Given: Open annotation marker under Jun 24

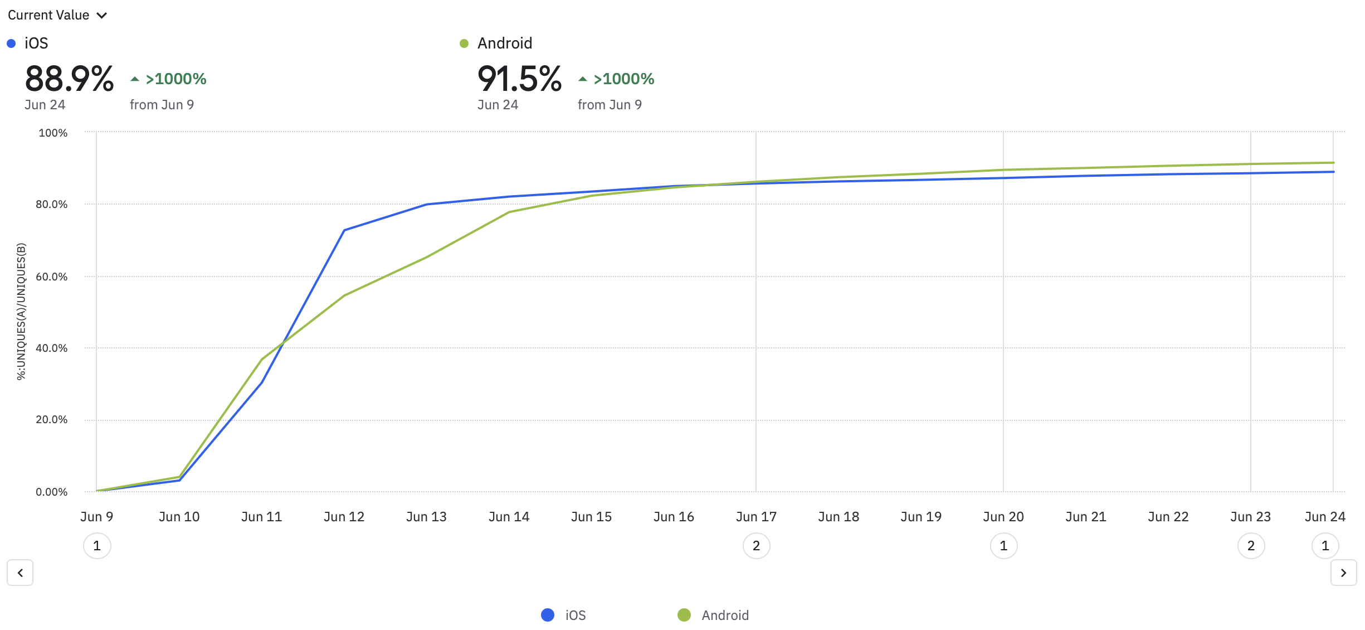Looking at the screenshot, I should pos(1325,545).
